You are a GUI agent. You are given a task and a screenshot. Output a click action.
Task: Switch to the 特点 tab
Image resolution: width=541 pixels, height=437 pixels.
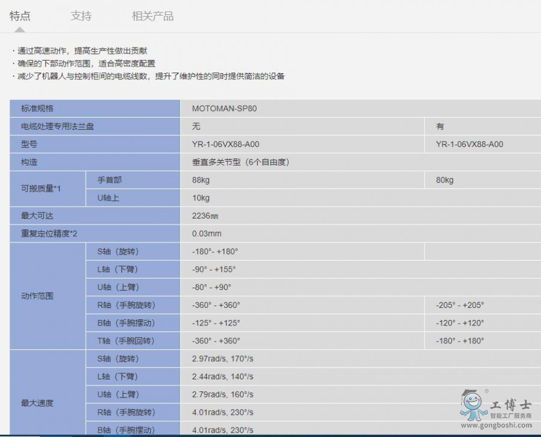tap(20, 16)
